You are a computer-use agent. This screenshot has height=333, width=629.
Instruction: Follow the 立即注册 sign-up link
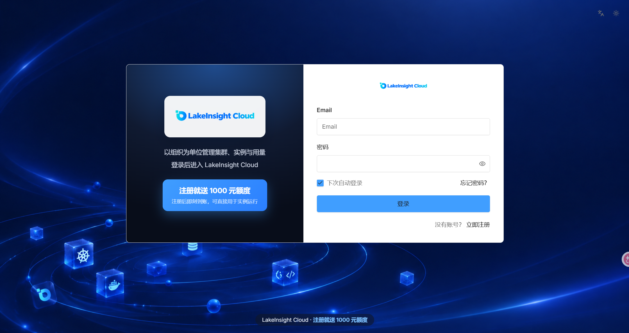tap(478, 225)
